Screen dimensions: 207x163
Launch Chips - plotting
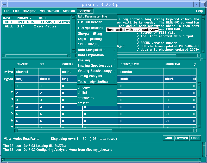pos(97,39)
